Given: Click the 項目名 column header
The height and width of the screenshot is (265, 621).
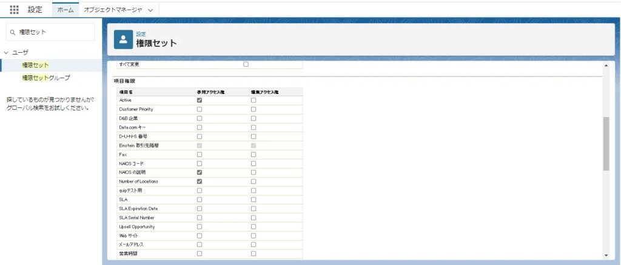Looking at the screenshot, I should 125,92.
